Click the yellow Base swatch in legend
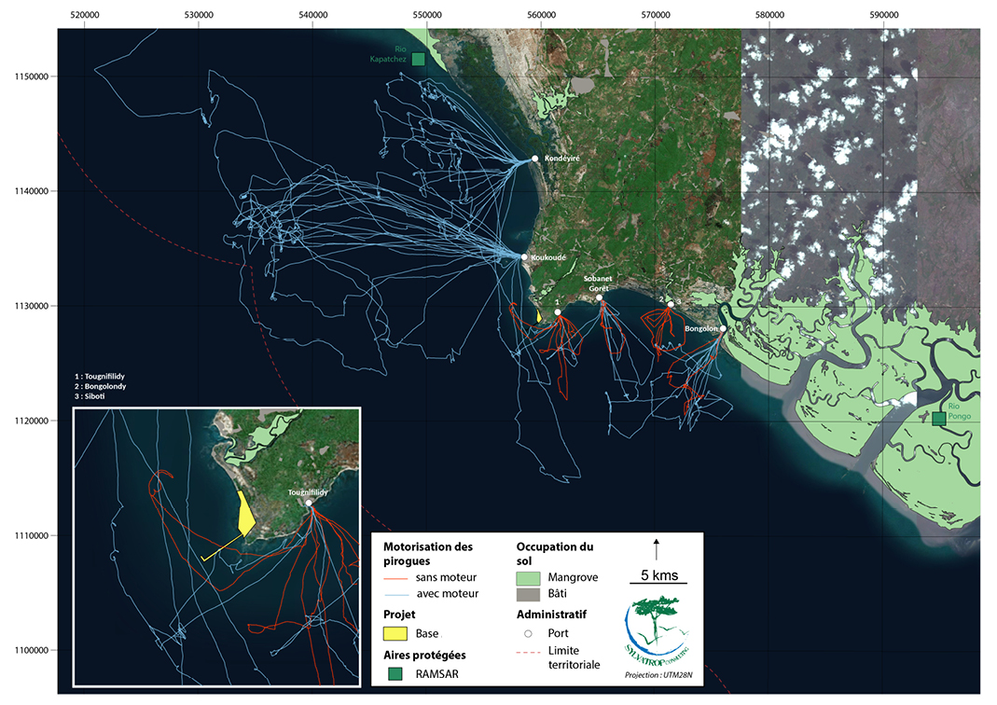Viewport: 997px width, 705px height. coord(396,633)
